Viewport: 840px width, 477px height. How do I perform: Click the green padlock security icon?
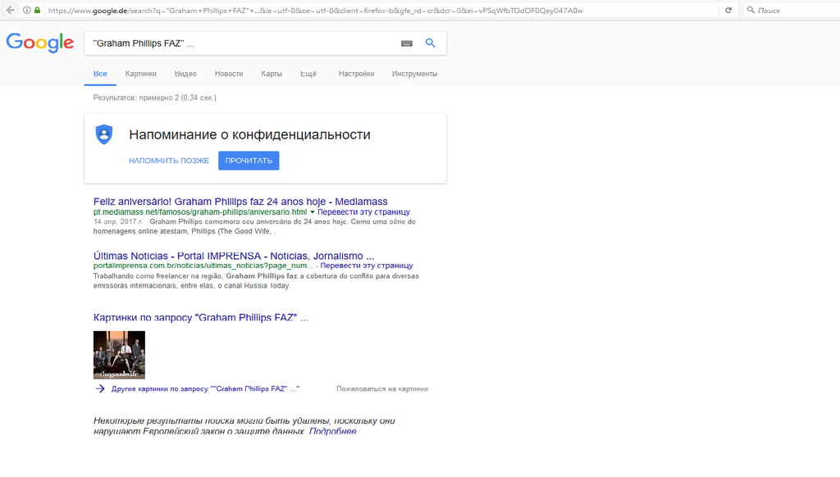(37, 10)
